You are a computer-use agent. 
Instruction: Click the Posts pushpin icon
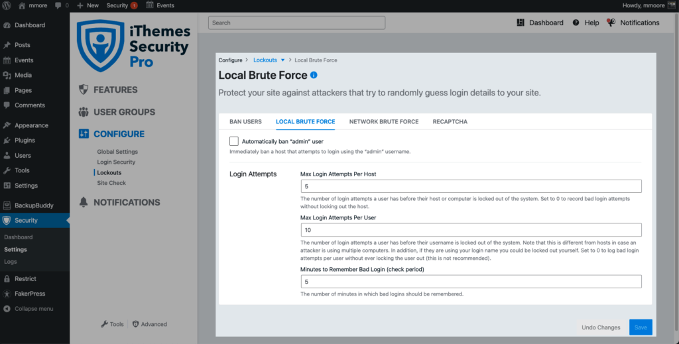coord(7,45)
